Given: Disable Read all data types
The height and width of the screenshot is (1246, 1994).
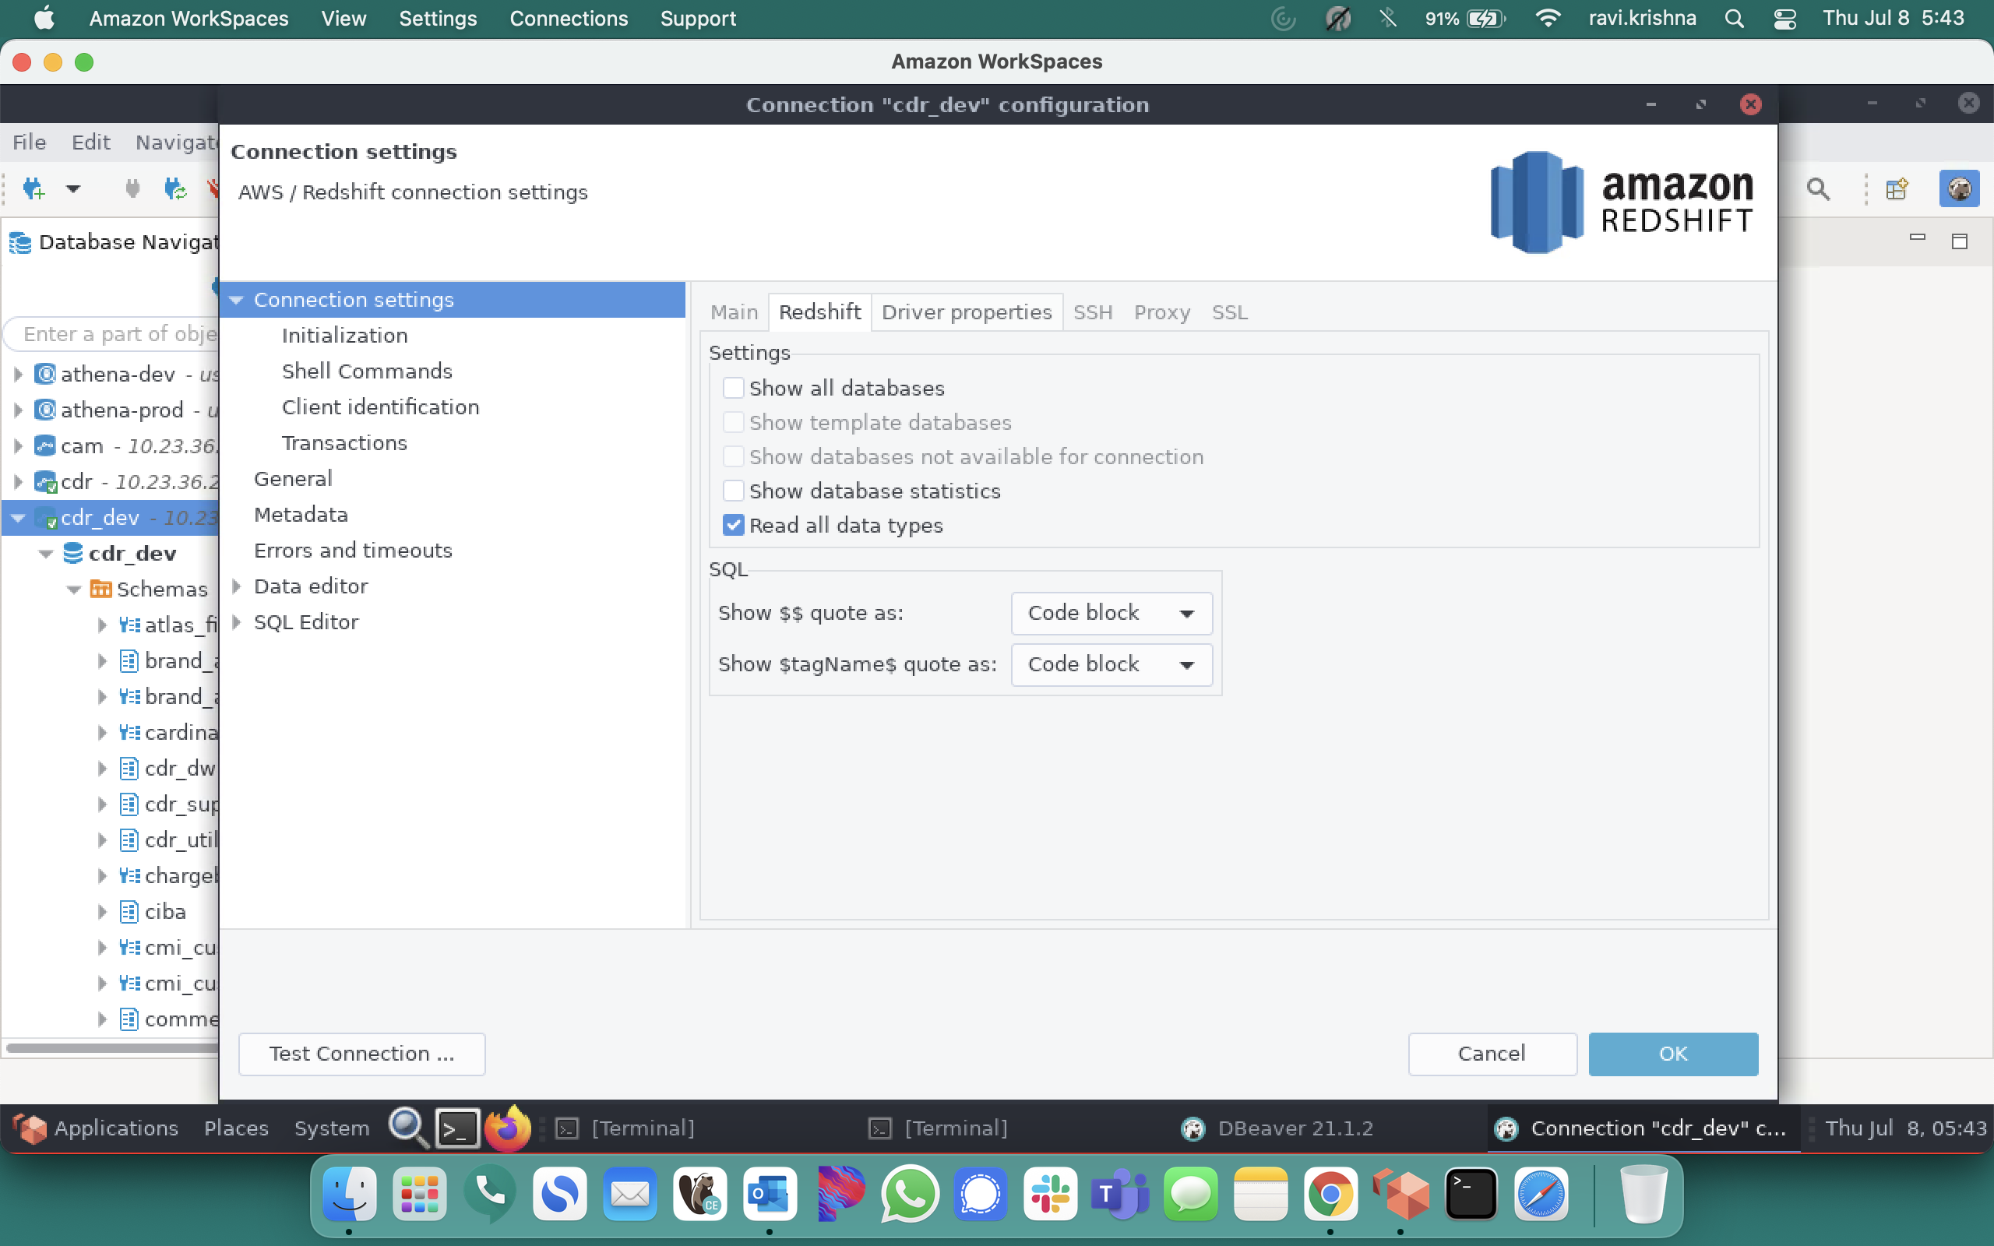Looking at the screenshot, I should [x=733, y=525].
